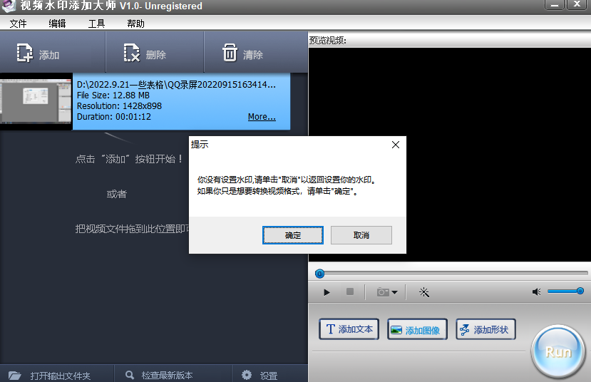The height and width of the screenshot is (382, 591).
Task: Close the main application window
Action: coord(577,4)
